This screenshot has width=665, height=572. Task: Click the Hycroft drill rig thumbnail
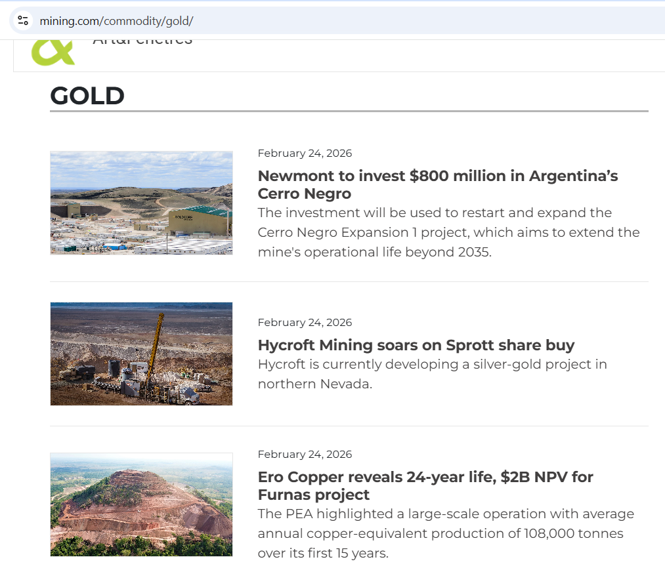(141, 354)
